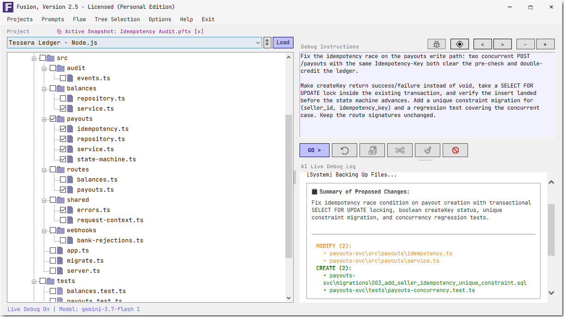Open the Tree Selection menu
564x317 pixels.
[117, 19]
